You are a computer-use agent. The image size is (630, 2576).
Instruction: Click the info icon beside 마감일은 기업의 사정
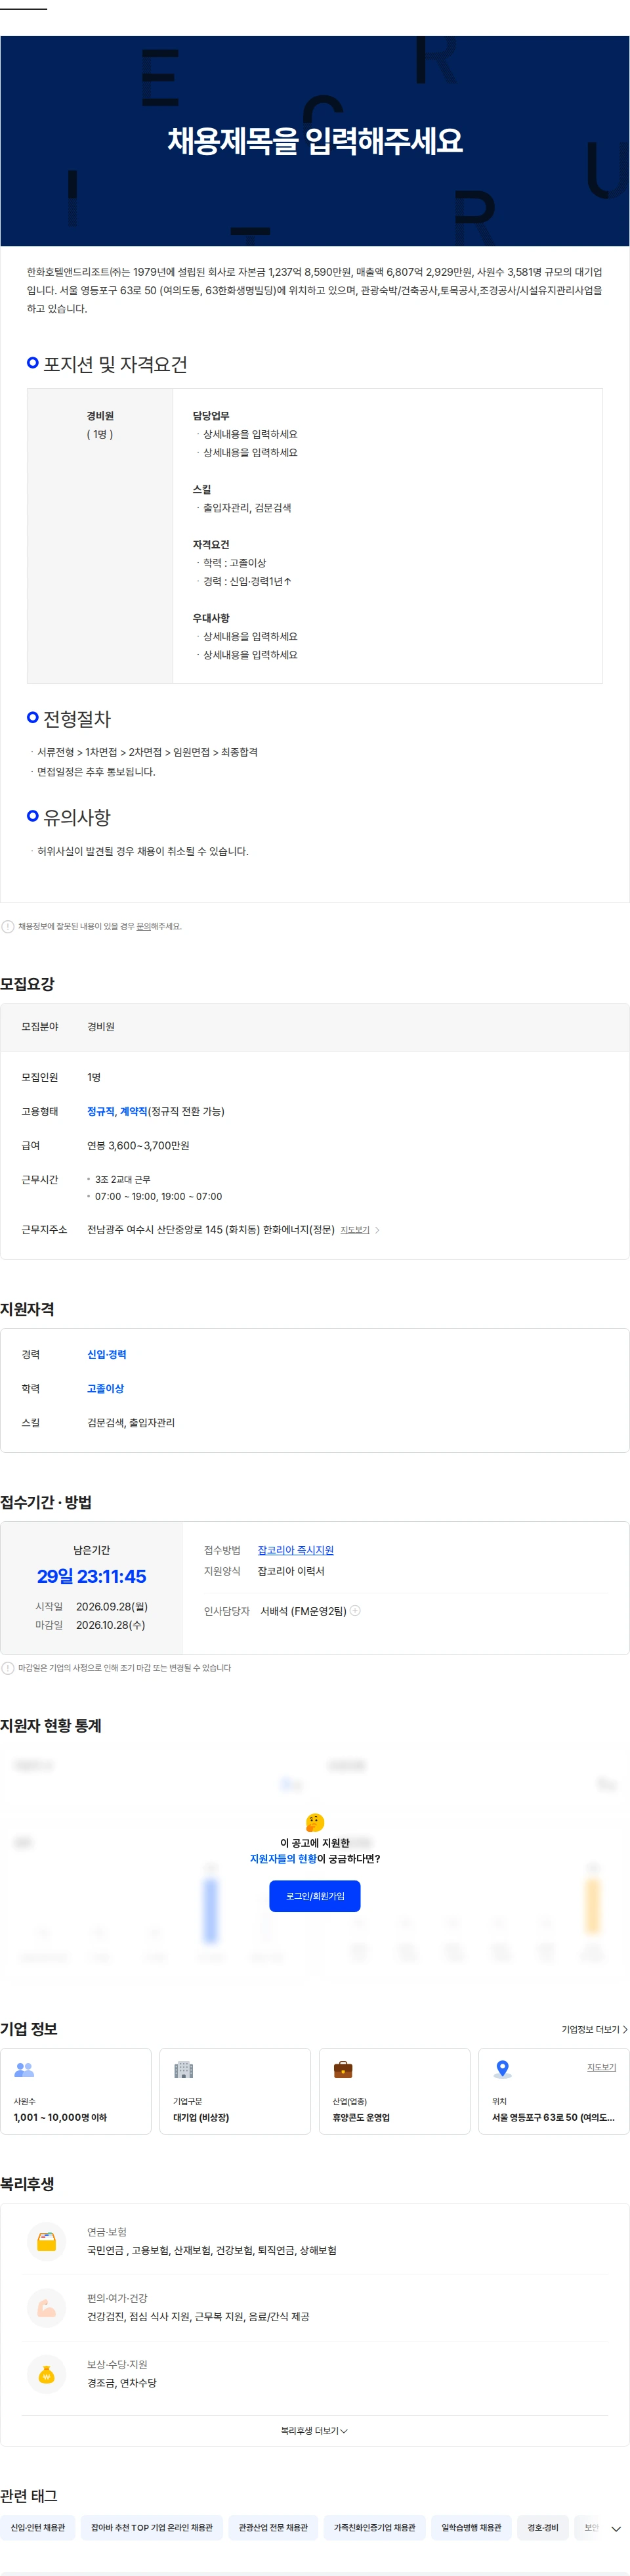click(x=8, y=1668)
